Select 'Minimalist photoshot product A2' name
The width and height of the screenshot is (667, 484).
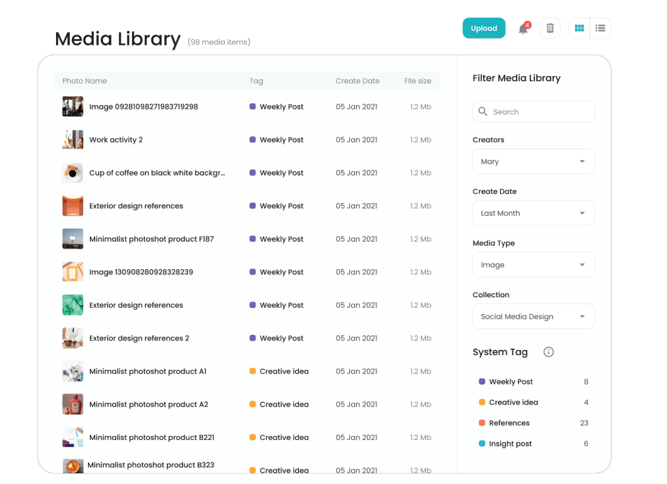(149, 404)
